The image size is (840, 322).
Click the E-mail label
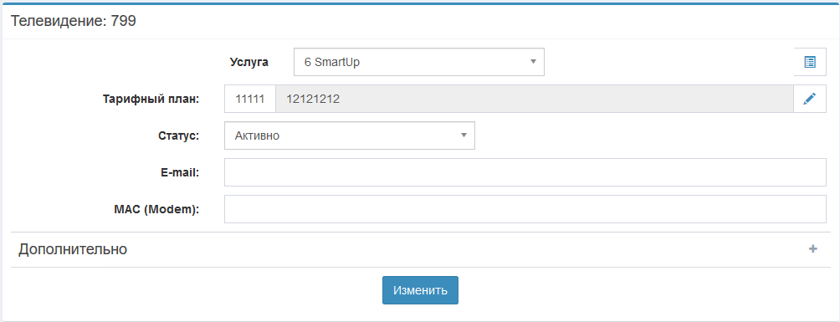tap(180, 172)
